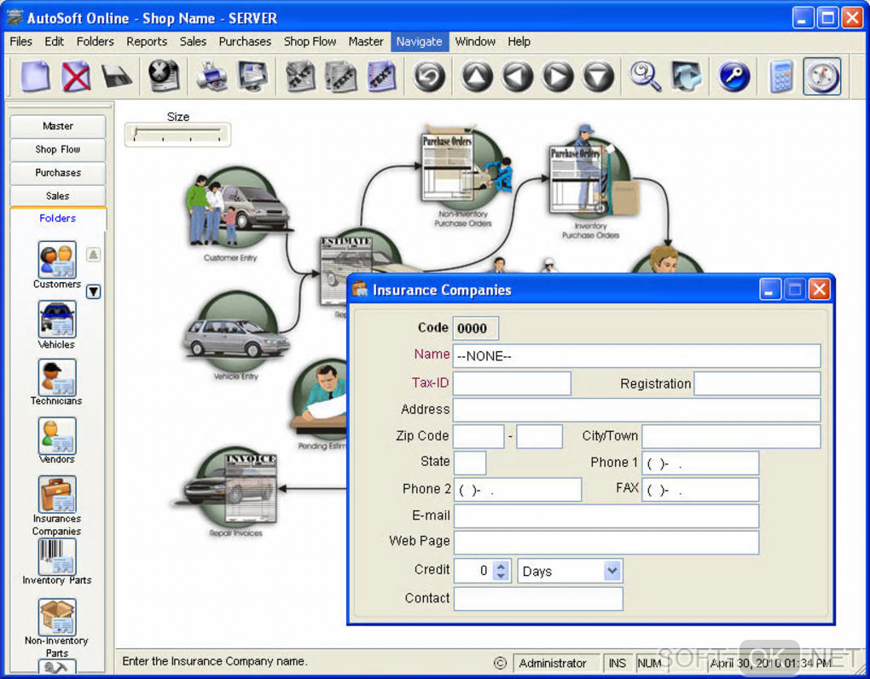
Task: Click the left arrow navigation icon
Action: (x=517, y=76)
